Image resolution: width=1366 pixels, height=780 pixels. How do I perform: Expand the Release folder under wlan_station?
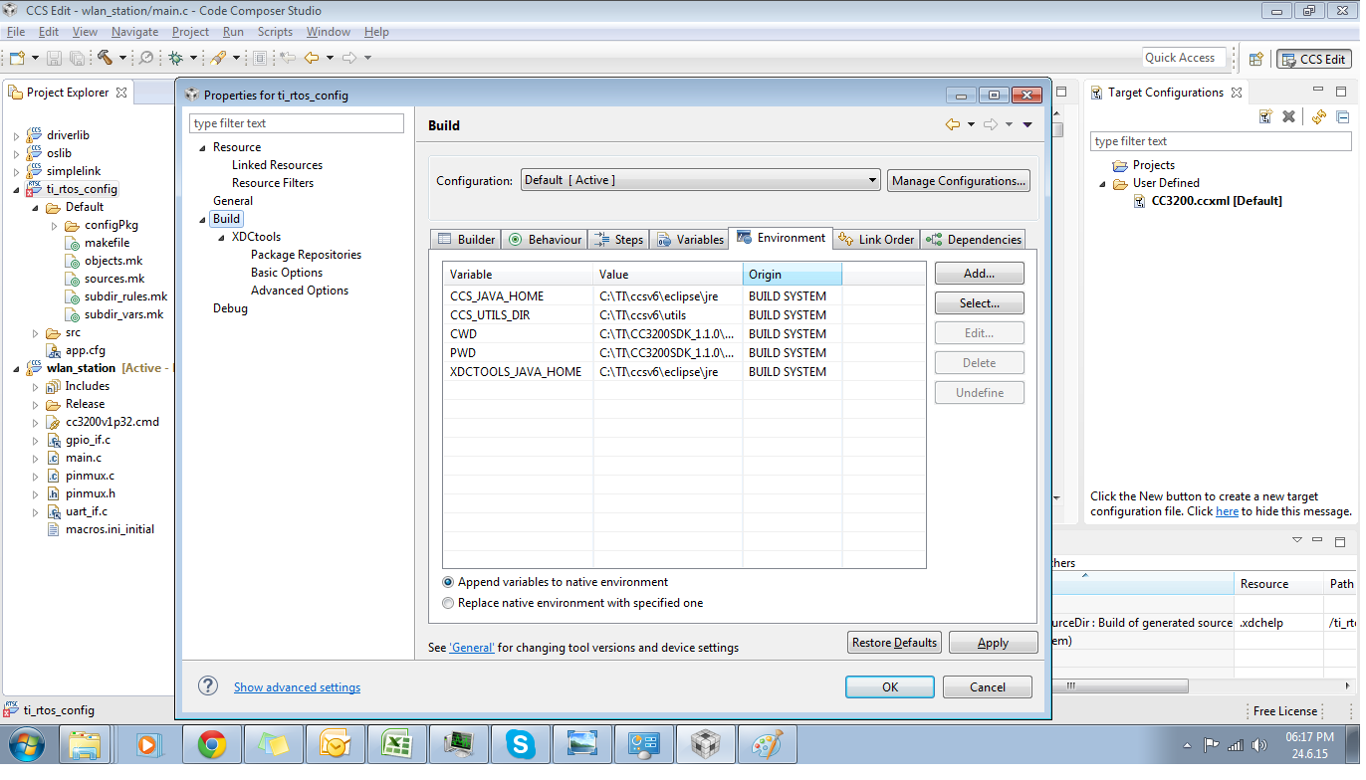(35, 404)
